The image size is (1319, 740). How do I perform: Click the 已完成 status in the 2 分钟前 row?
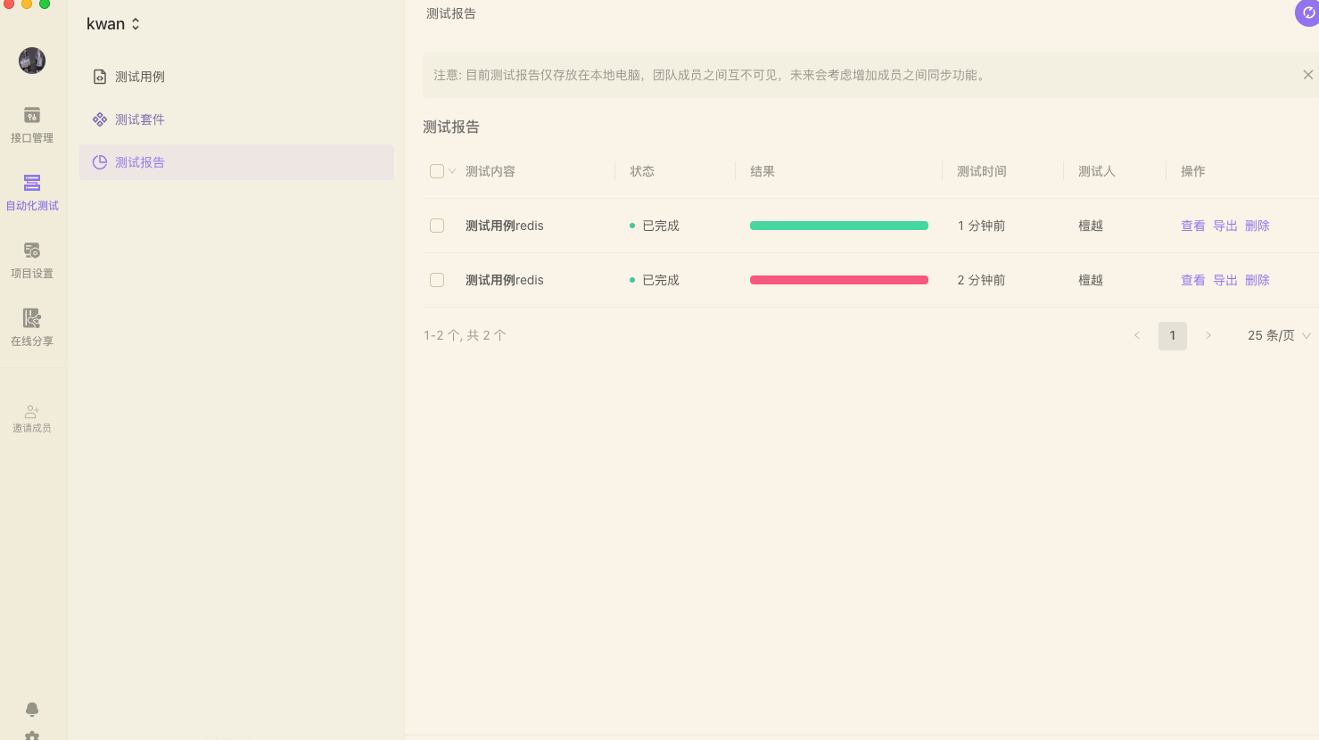pyautogui.click(x=655, y=280)
